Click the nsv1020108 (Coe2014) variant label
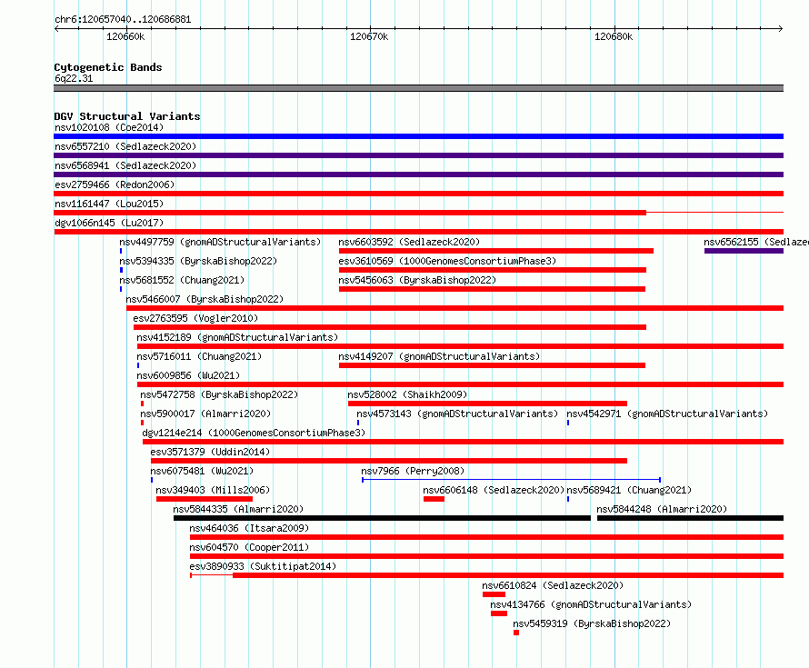Image resolution: width=809 pixels, height=668 pixels. 109,127
